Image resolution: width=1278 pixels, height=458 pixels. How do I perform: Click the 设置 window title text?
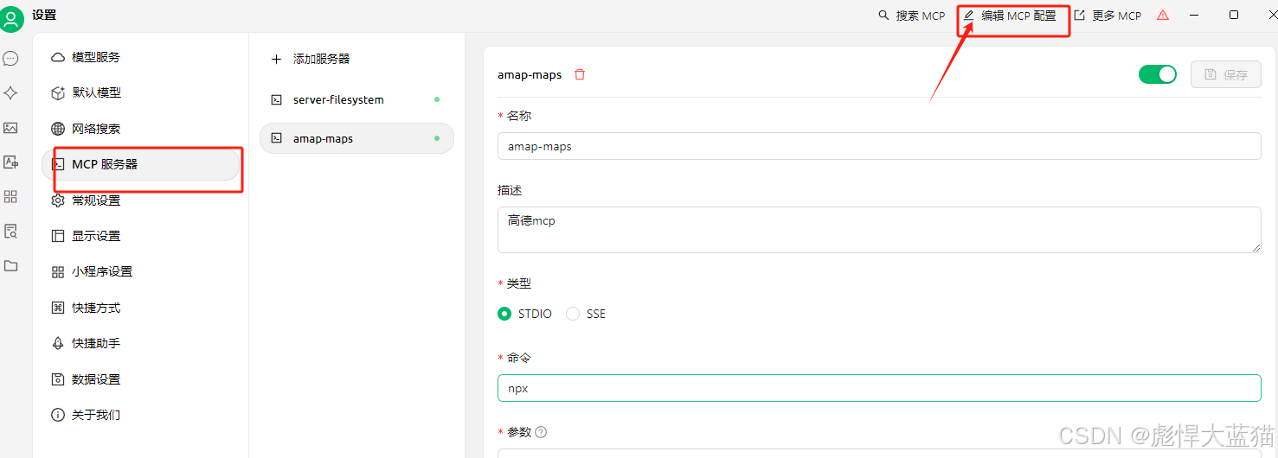pos(44,16)
